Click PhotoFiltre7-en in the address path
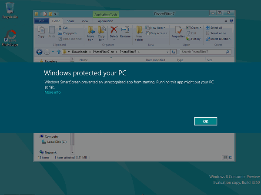Screen dimensions: 261x195 point(104,52)
